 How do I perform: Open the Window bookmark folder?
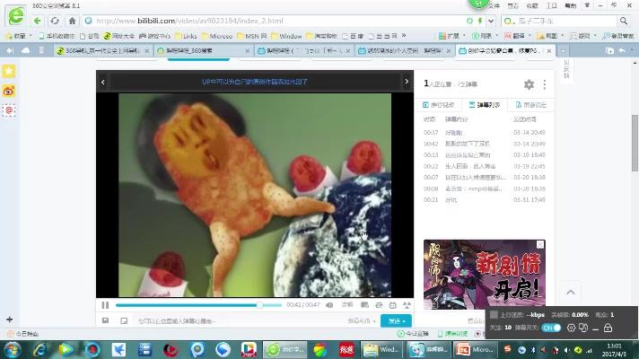click(286, 36)
